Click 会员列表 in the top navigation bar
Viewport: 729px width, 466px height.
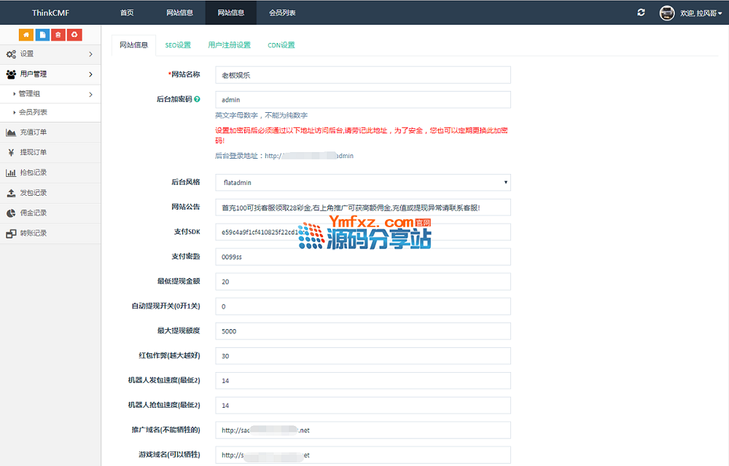(282, 12)
